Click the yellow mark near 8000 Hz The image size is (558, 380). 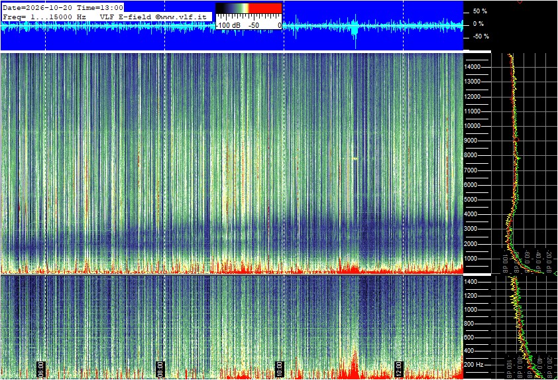coord(355,158)
